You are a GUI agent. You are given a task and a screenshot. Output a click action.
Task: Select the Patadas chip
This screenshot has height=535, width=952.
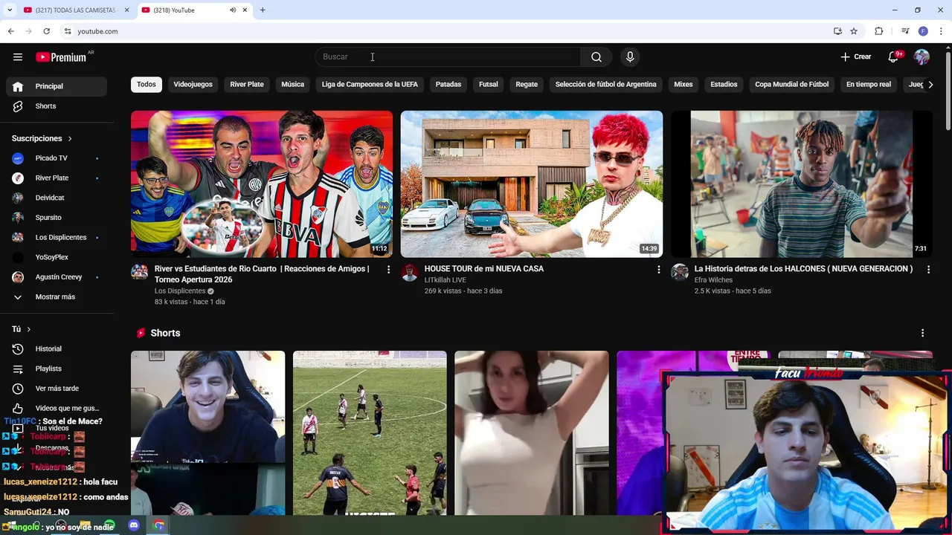(x=448, y=85)
